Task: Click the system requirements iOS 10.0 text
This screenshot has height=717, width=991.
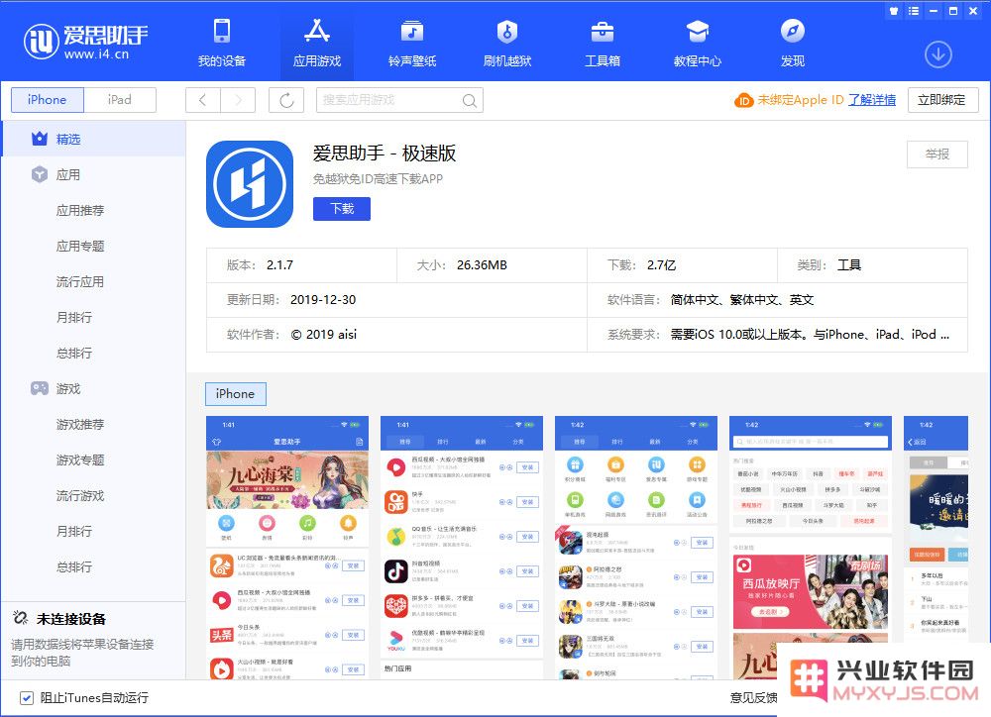Action: point(810,335)
